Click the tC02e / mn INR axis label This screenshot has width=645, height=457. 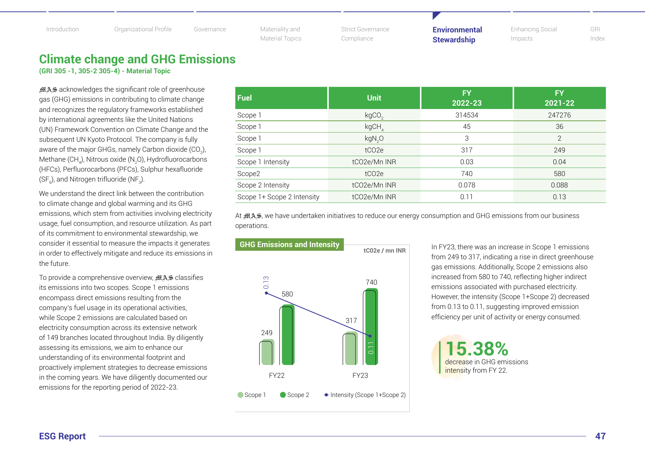[385, 250]
